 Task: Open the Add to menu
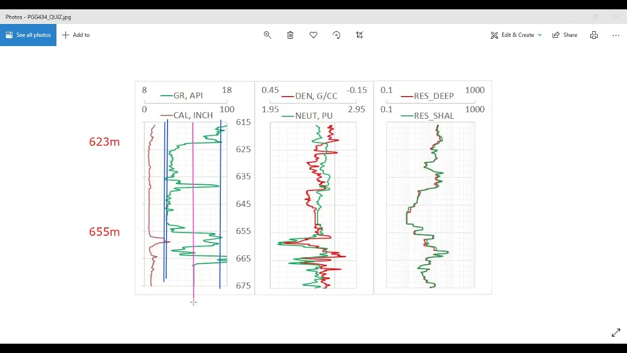(76, 35)
